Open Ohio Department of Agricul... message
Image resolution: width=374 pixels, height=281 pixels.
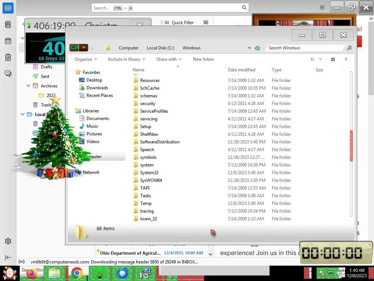pyautogui.click(x=152, y=253)
